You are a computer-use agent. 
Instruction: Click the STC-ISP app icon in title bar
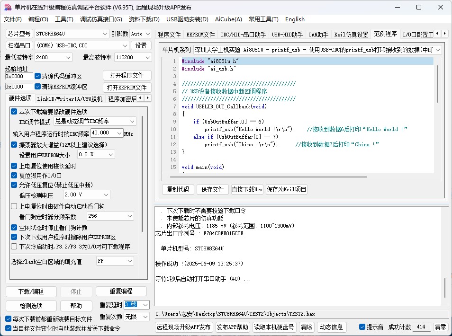(x=8, y=7)
